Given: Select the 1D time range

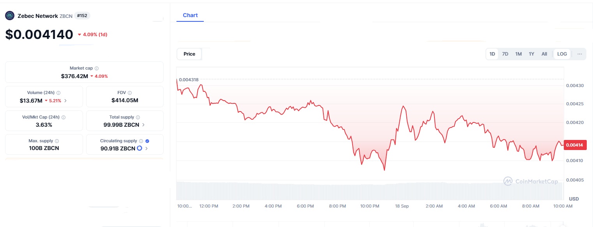Looking at the screenshot, I should pos(492,54).
